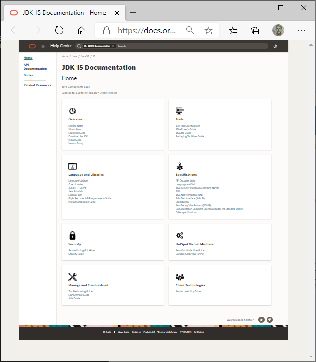Click Ad Choices in the footer

(x=199, y=332)
